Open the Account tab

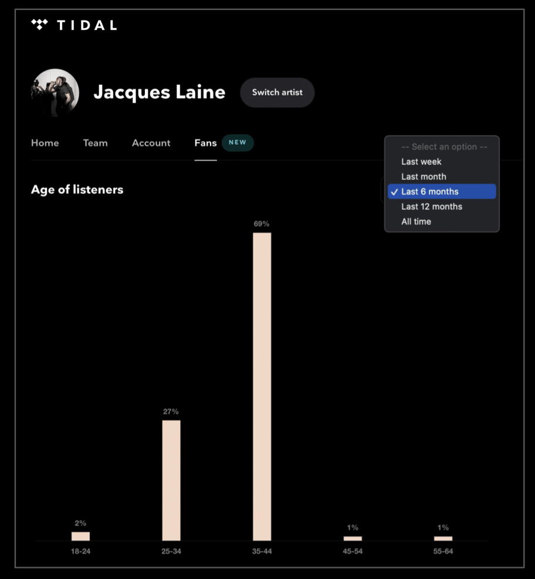click(x=151, y=142)
